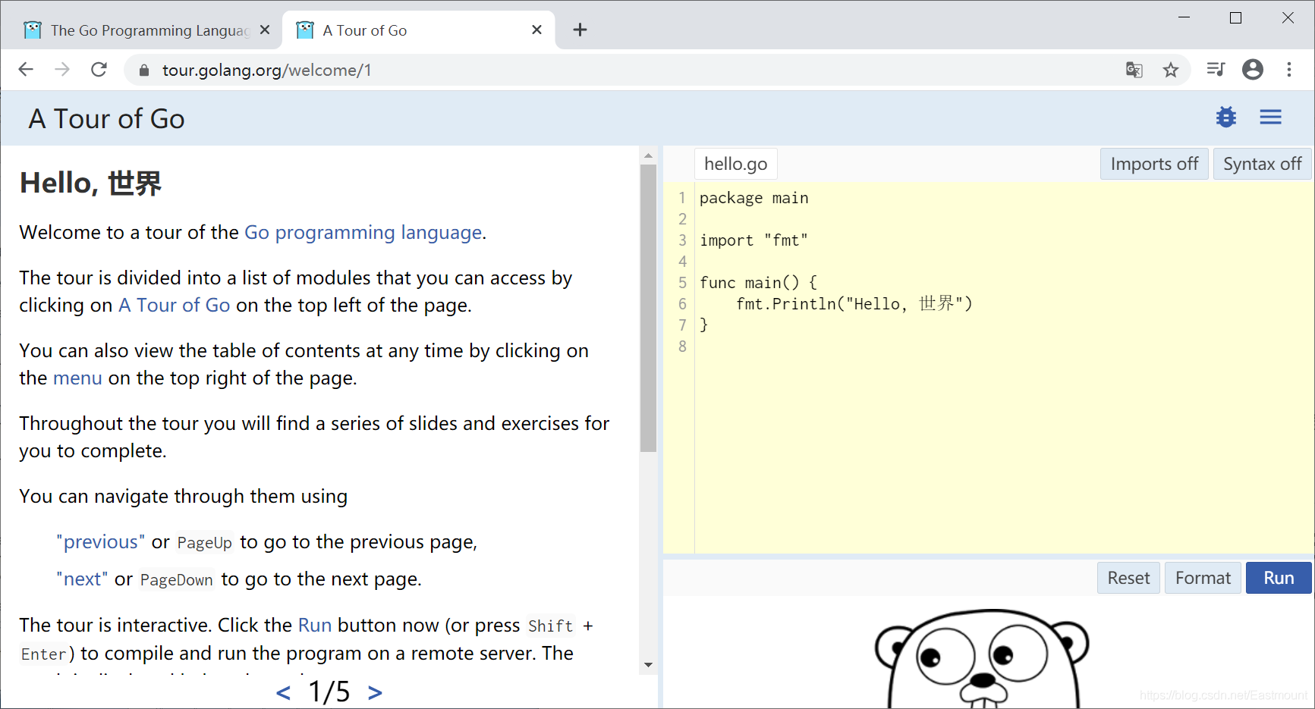Click the scrollbar down arrow

tap(648, 665)
